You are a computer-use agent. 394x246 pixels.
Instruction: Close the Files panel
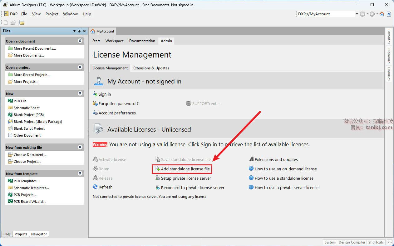click(84, 31)
